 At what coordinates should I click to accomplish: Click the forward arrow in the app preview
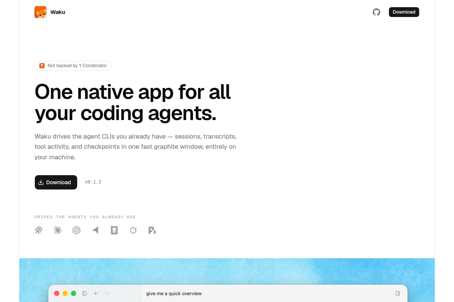click(107, 293)
